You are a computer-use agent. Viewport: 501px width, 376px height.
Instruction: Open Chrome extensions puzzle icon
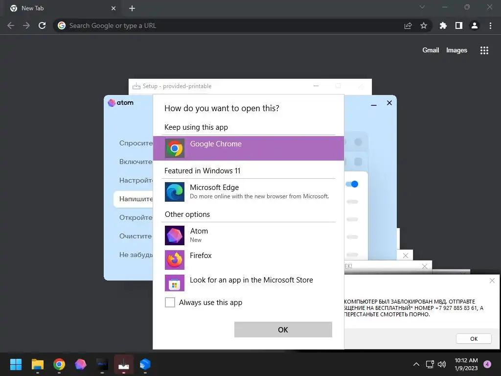point(443,25)
